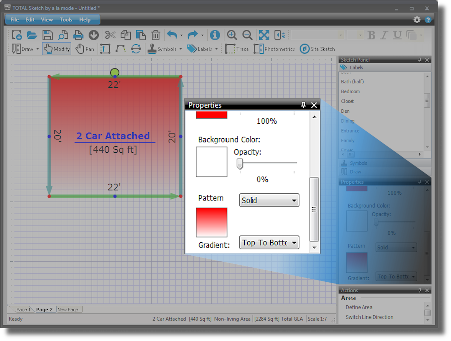The image size is (451, 341).
Task: Open the Redo history dropdown arrow
Action: click(x=202, y=35)
